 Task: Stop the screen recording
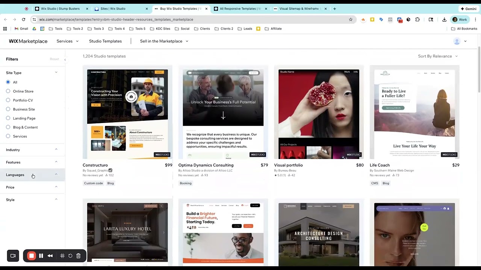(32, 256)
